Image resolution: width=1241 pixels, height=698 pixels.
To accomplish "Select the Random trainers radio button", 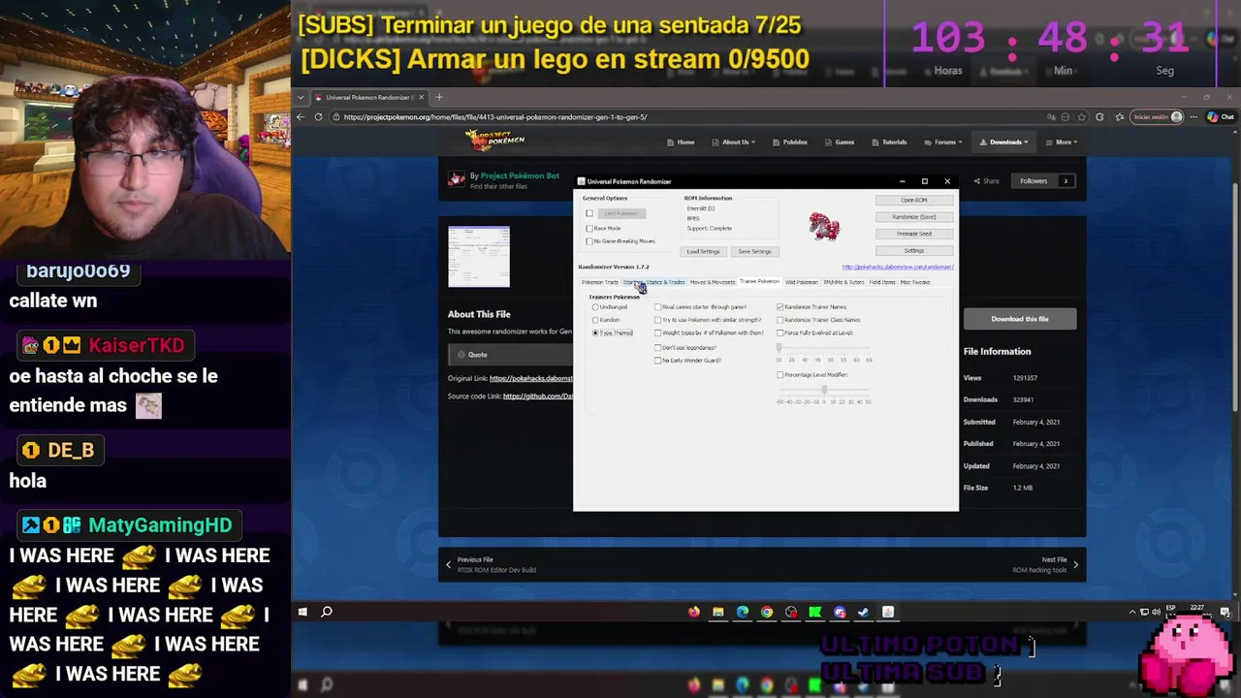I will pyautogui.click(x=595, y=320).
